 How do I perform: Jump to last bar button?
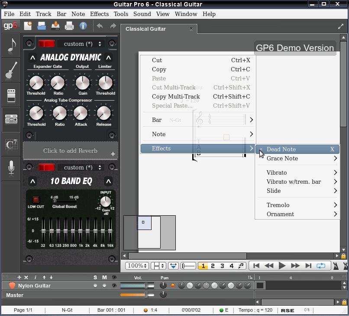coord(308,266)
